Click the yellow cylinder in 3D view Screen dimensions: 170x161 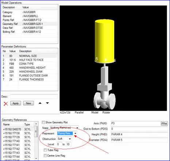[x=104, y=41]
